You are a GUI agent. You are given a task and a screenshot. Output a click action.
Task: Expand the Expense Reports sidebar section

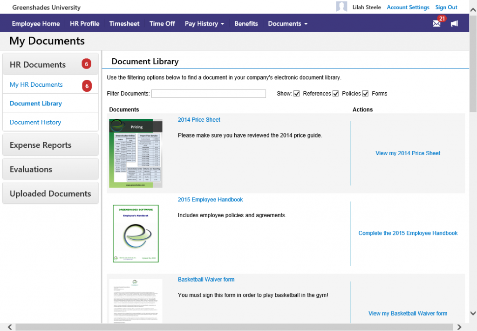click(x=50, y=145)
